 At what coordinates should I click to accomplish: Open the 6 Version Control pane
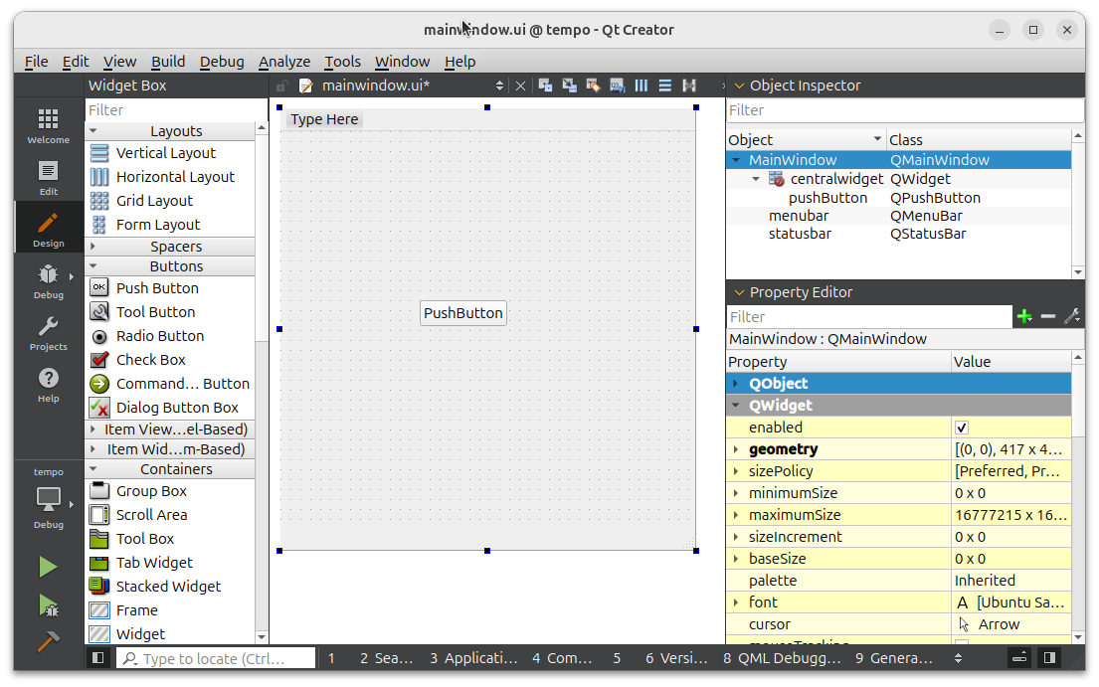click(676, 658)
